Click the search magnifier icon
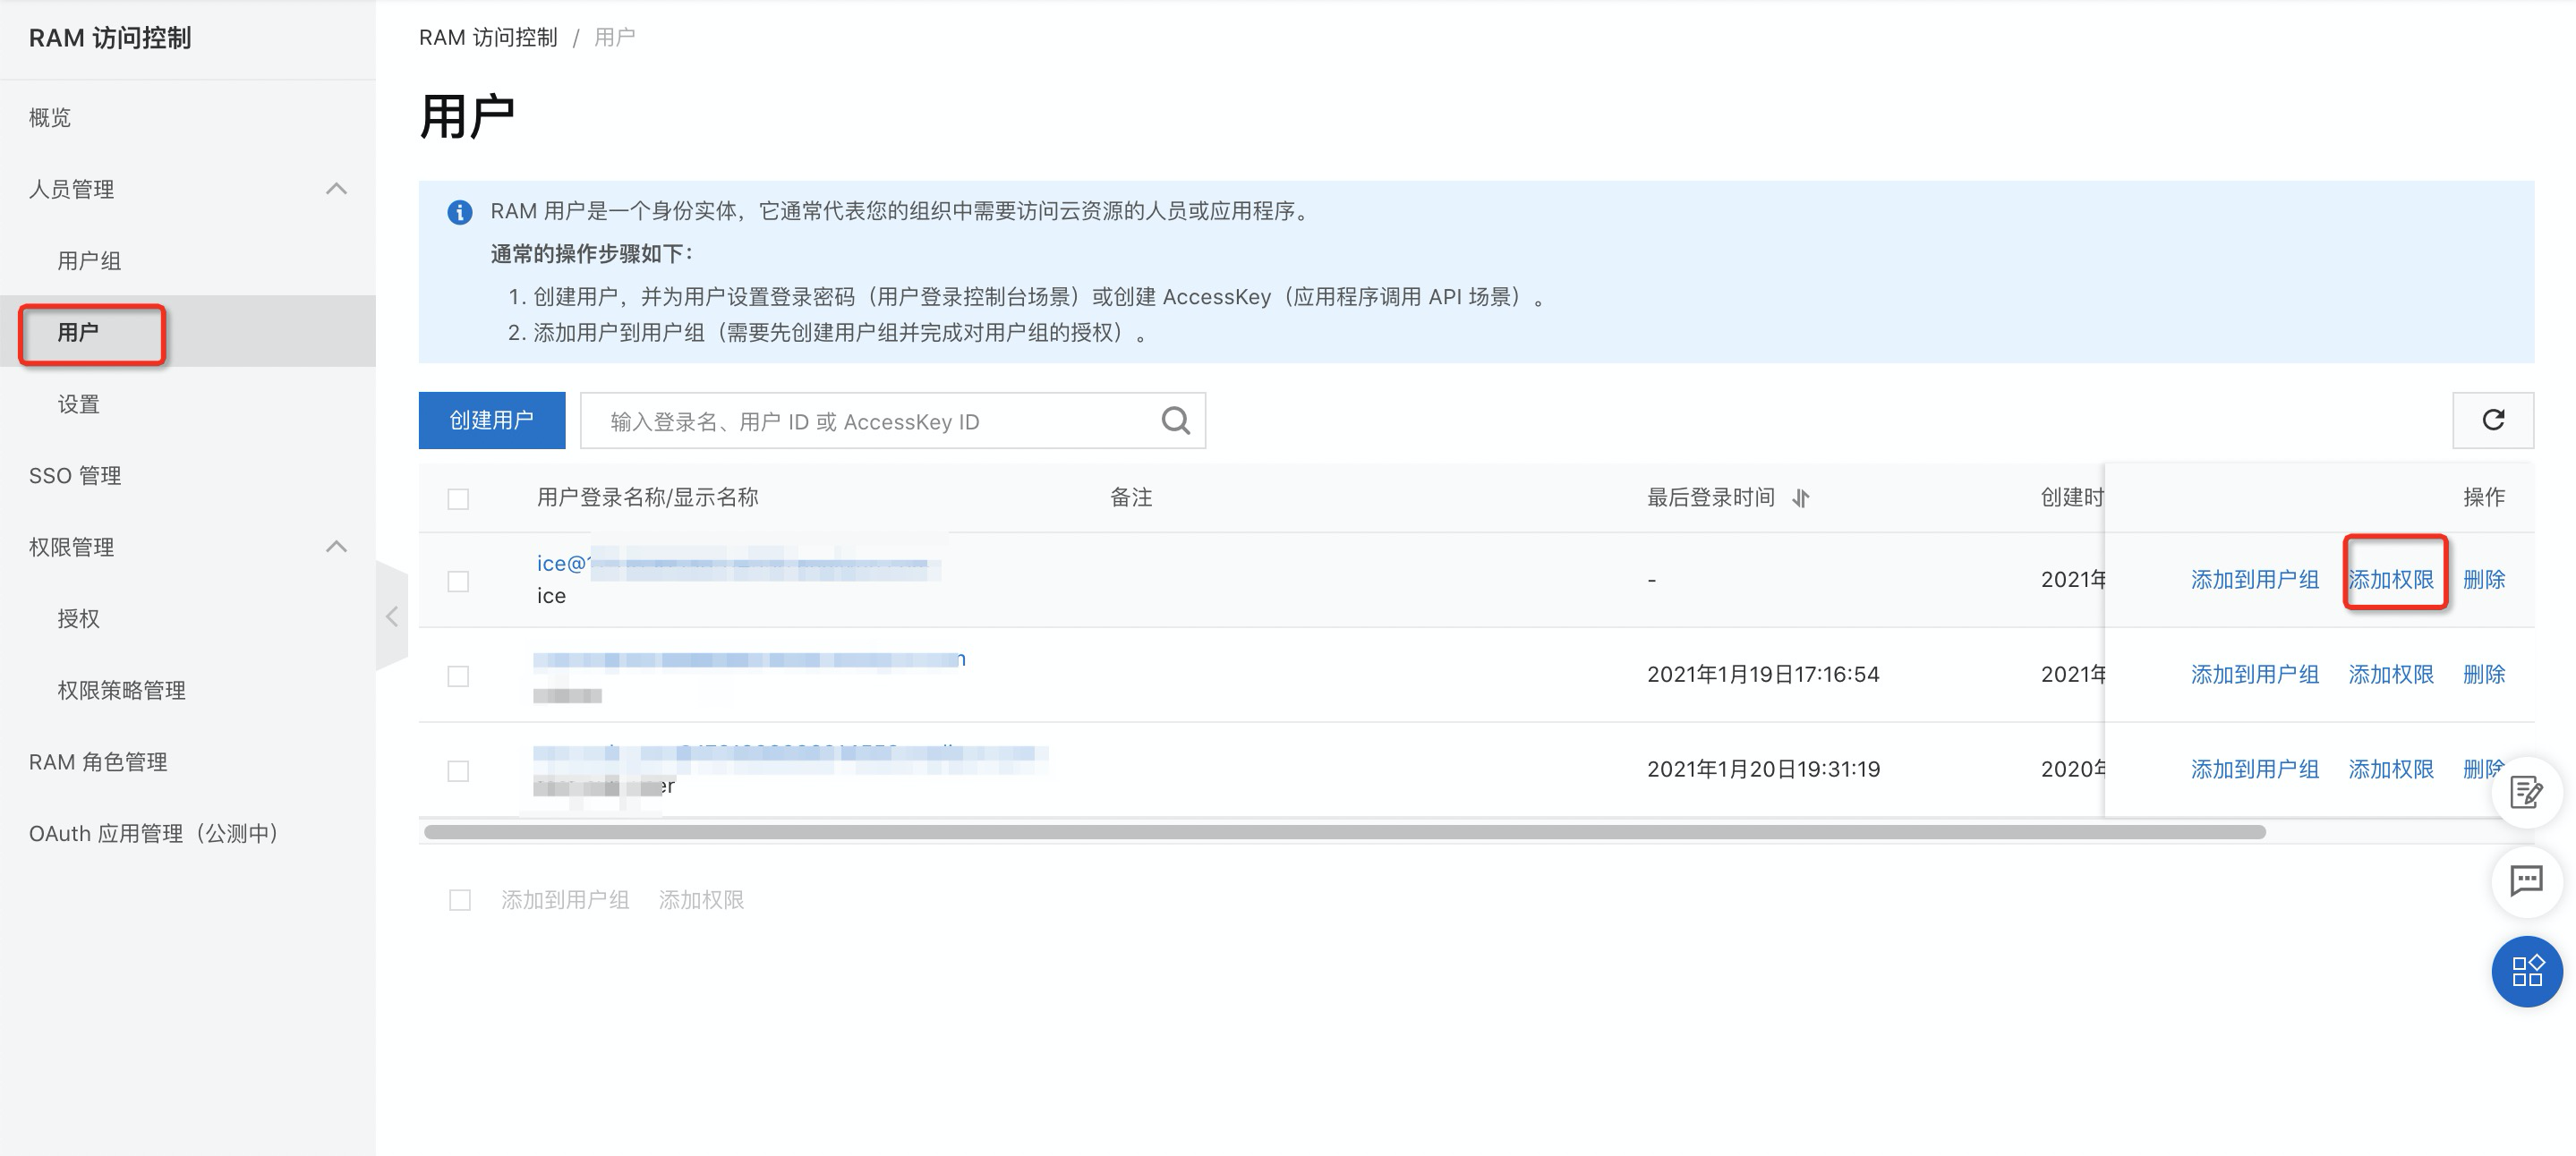This screenshot has width=2576, height=1156. click(x=1175, y=421)
